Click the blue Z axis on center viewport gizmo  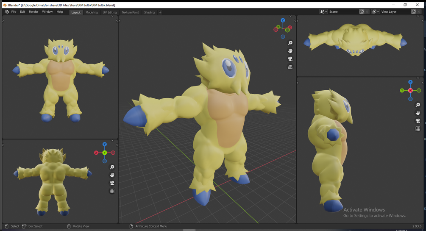(x=283, y=20)
